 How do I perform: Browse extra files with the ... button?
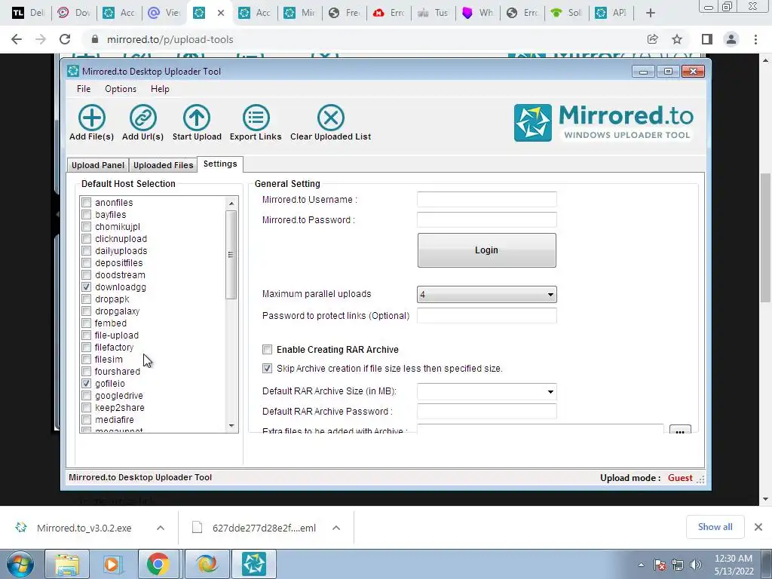click(x=680, y=430)
